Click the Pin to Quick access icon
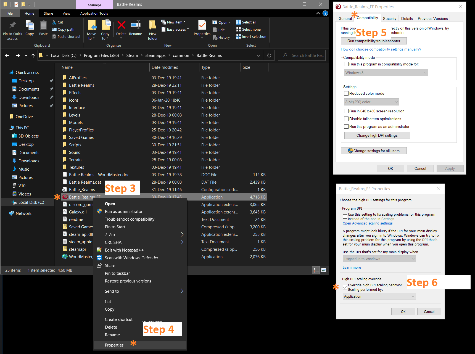Screen dimensions: 475x354 point(12,25)
